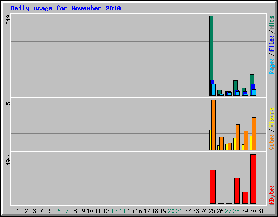Select the orange visits bar for day 30

(x=254, y=133)
